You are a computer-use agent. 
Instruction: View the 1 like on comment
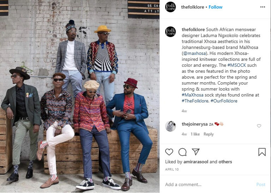click(x=195, y=134)
